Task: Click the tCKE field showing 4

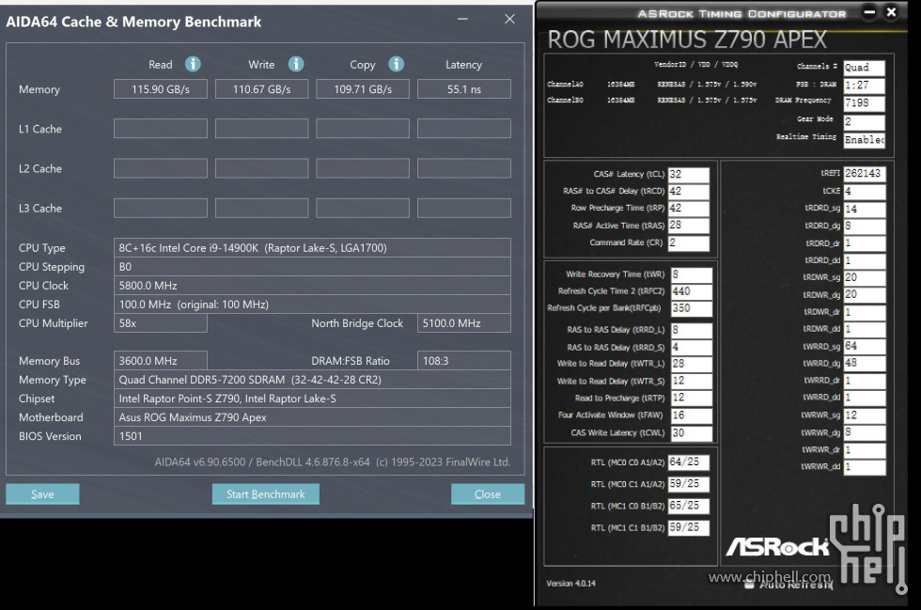Action: (865, 192)
